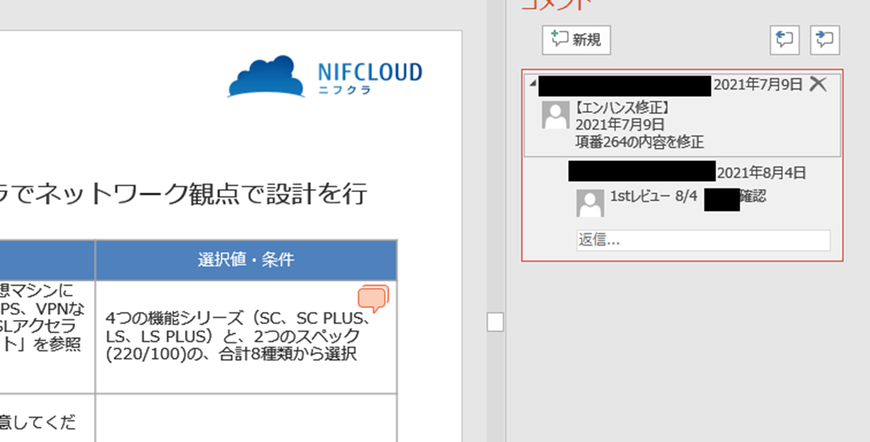
Task: Click the avatar of the エンハンス修正 comment
Action: 555,115
